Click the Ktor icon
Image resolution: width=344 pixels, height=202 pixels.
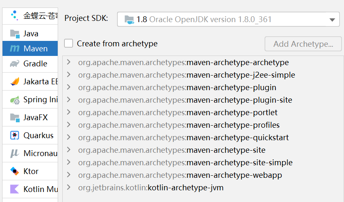[x=15, y=171]
